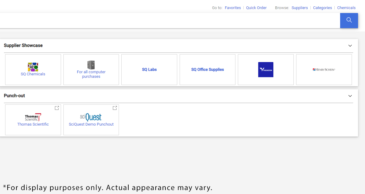This screenshot has height=194, width=365.
Task: Open Quick Order
Action: click(256, 8)
